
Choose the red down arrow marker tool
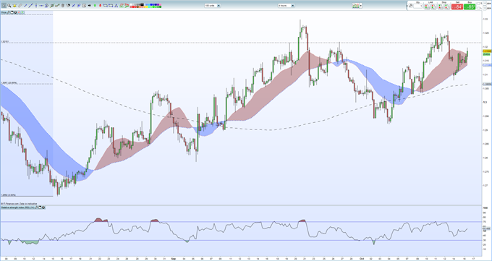click(100, 5)
